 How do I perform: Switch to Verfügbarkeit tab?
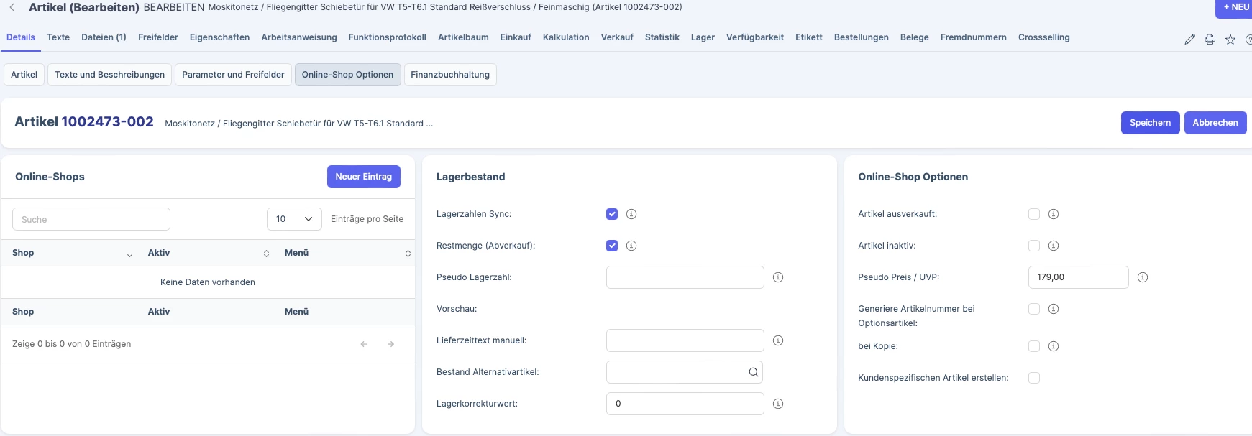click(754, 37)
